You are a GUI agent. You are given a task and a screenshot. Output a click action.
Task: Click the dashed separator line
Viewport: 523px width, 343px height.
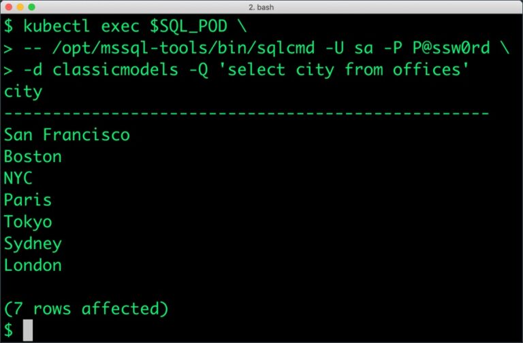tap(247, 113)
